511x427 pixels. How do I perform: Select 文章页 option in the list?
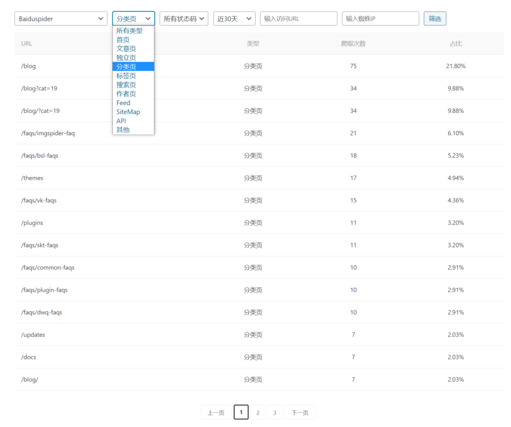pyautogui.click(x=126, y=48)
